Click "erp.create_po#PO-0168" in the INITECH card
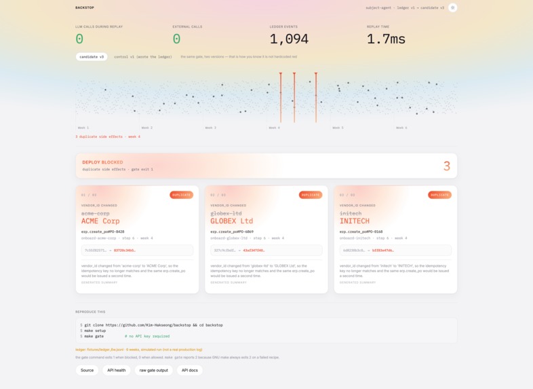Image resolution: width=533 pixels, height=389 pixels. click(361, 231)
